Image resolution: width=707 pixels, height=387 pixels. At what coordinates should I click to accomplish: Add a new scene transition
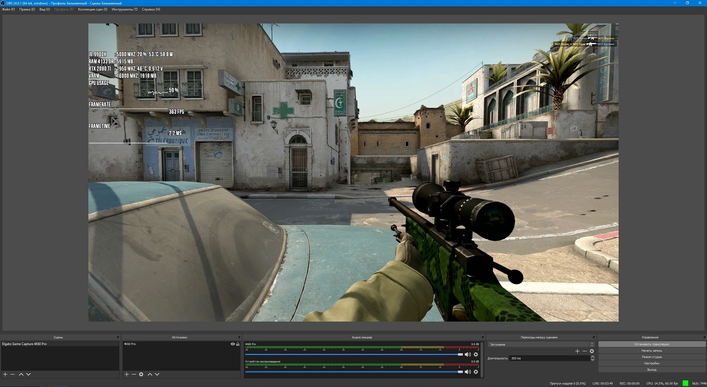click(x=577, y=351)
